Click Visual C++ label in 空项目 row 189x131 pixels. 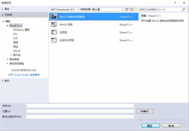126,32
